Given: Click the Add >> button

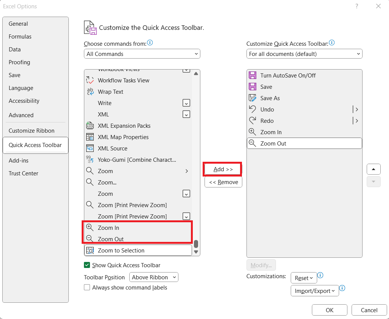Looking at the screenshot, I should point(223,169).
